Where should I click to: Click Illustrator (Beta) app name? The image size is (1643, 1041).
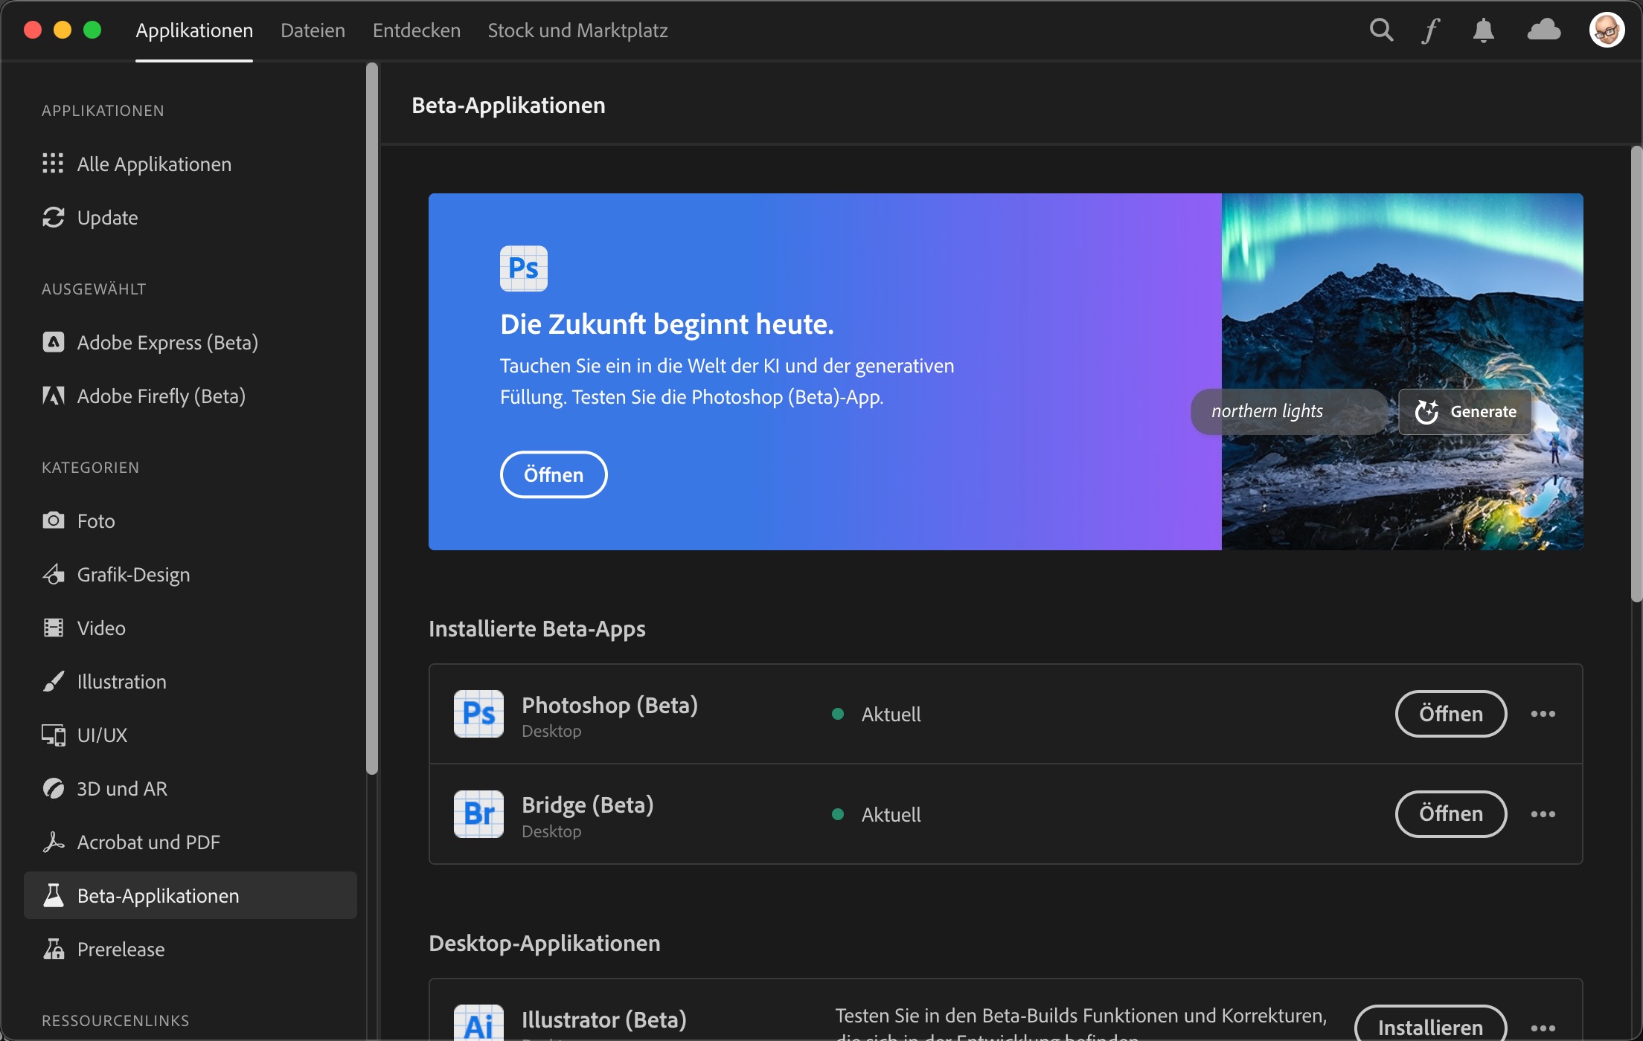coord(604,1019)
